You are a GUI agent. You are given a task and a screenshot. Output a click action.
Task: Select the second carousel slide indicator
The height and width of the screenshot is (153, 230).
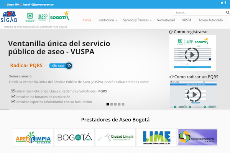pyautogui.click(x=112, y=104)
